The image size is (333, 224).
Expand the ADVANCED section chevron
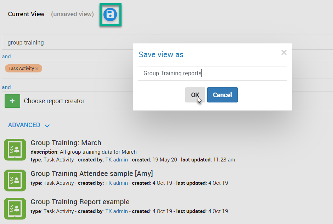[x=47, y=126]
